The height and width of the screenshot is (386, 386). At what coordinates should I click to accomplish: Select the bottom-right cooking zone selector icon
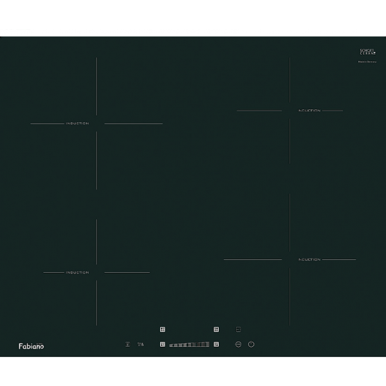[x=216, y=344]
